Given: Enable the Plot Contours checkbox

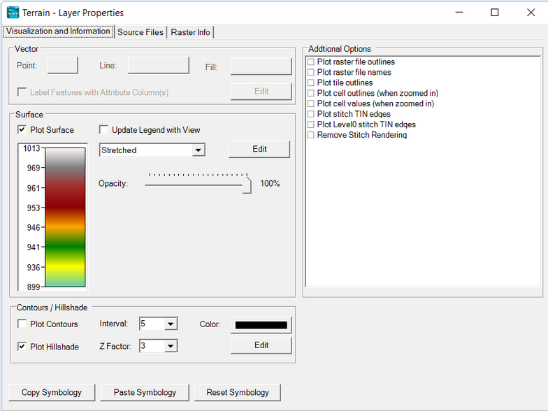Looking at the screenshot, I should (x=22, y=324).
